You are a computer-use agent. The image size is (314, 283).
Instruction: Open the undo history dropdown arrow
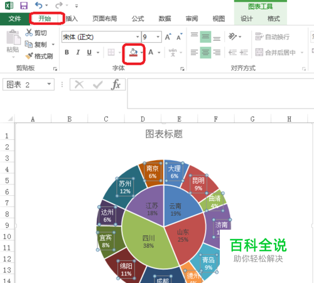pyautogui.click(x=46, y=6)
